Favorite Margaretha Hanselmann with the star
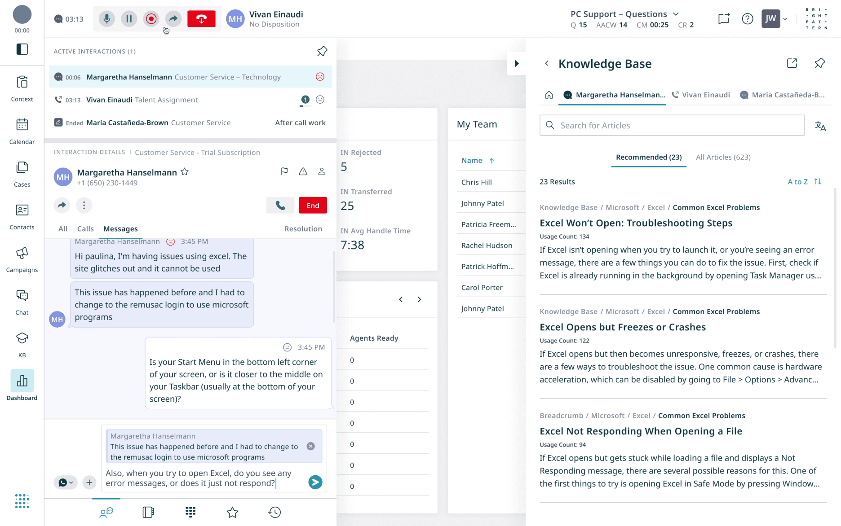Viewport: 841px width, 526px height. (x=185, y=172)
